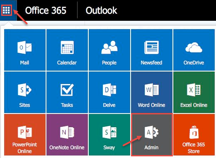Click the Office 365 header text
The image size is (216, 158).
[46, 10]
